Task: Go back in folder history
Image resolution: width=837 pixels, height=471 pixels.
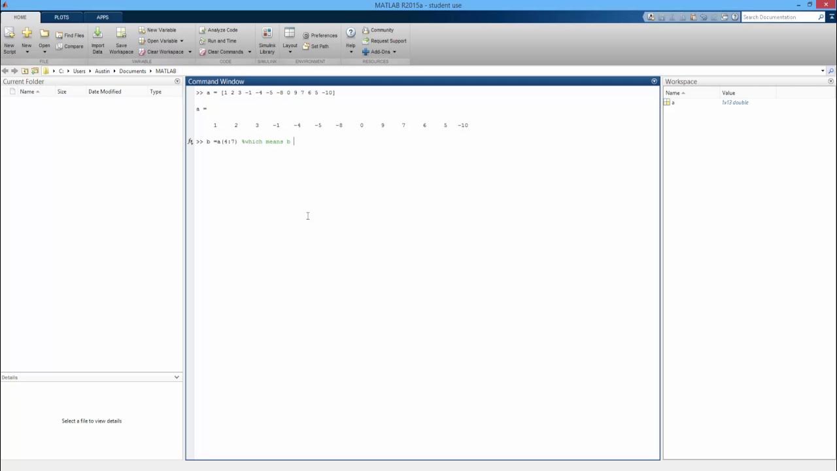Action: [5, 71]
